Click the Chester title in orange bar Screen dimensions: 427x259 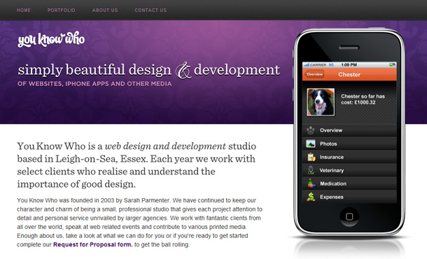click(349, 74)
